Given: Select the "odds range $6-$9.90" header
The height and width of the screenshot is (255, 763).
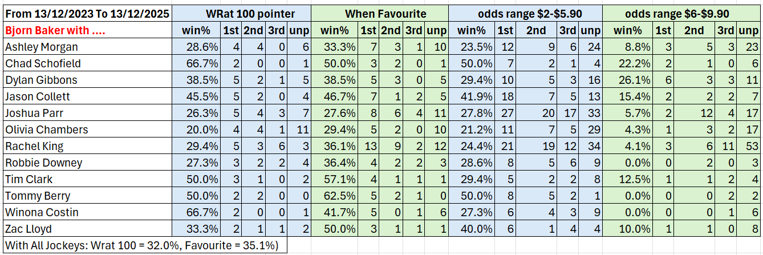Looking at the screenshot, I should pyautogui.click(x=681, y=13).
